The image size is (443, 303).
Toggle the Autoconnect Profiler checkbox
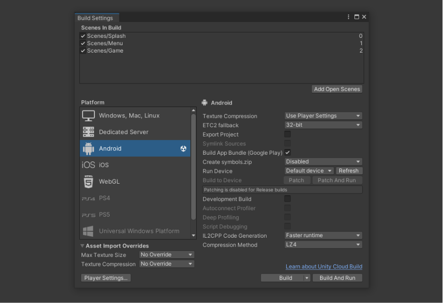(x=288, y=208)
